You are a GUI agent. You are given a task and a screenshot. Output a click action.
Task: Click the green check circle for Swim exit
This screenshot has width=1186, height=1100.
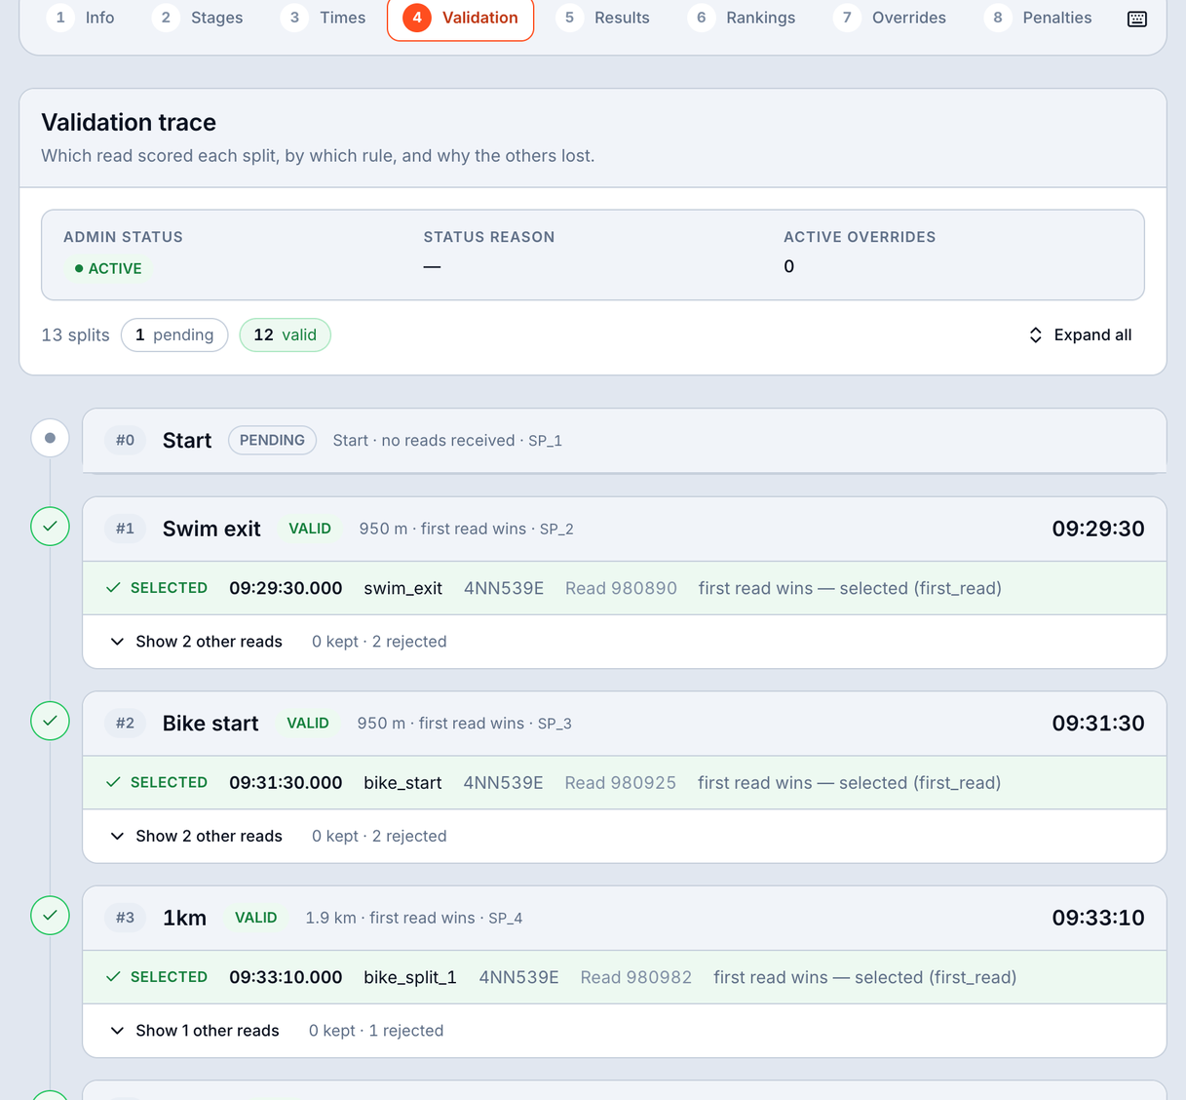[50, 527]
